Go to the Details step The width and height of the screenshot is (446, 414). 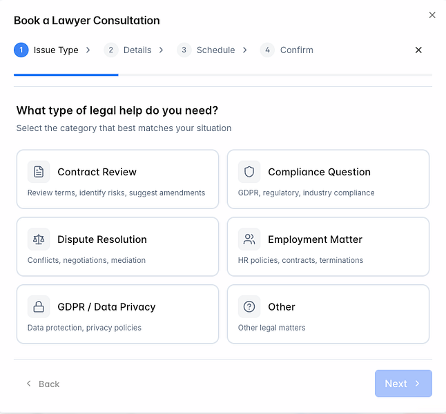(x=137, y=50)
